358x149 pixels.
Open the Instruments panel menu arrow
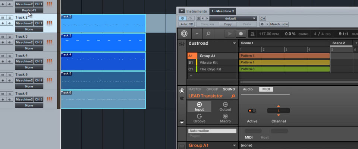182,11
